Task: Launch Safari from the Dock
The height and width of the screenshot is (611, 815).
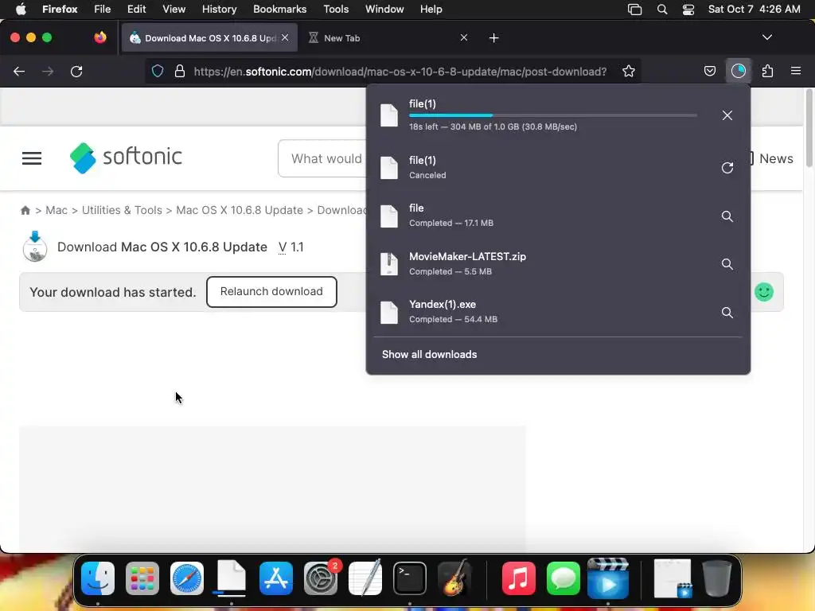Action: point(186,578)
